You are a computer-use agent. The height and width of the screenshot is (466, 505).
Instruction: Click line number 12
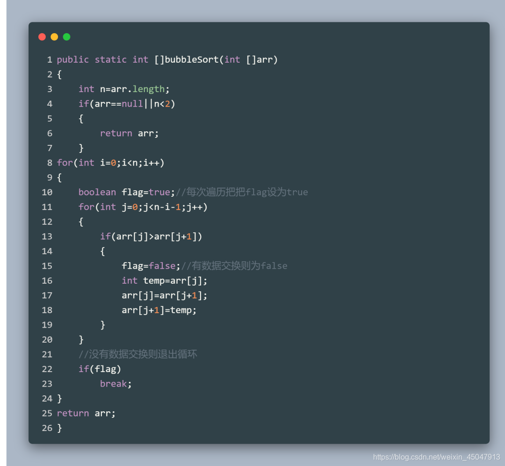coord(47,222)
